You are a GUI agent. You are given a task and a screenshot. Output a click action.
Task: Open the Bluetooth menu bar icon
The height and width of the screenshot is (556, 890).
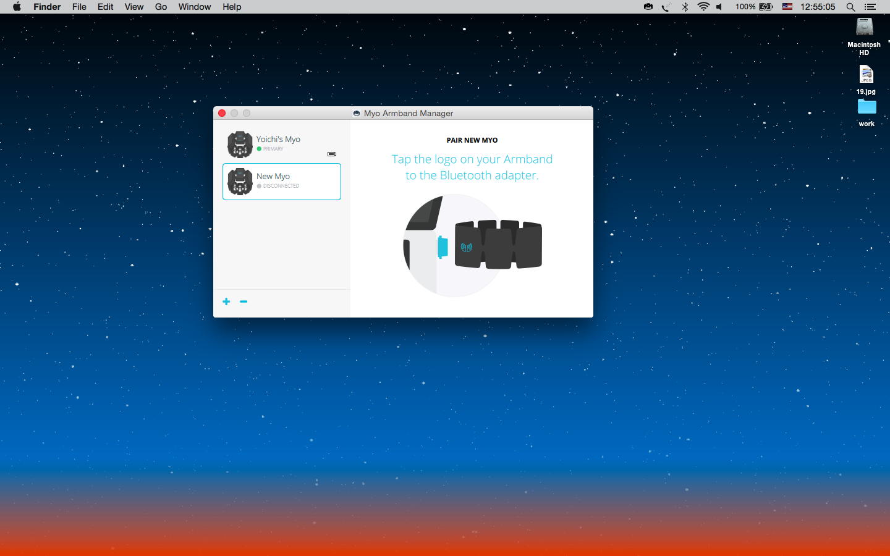[x=685, y=7]
